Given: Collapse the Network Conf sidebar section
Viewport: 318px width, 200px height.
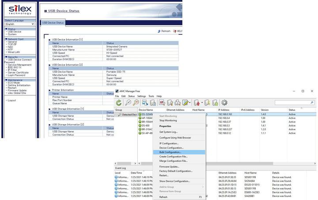Looking at the screenshot, I should (x=6, y=39).
